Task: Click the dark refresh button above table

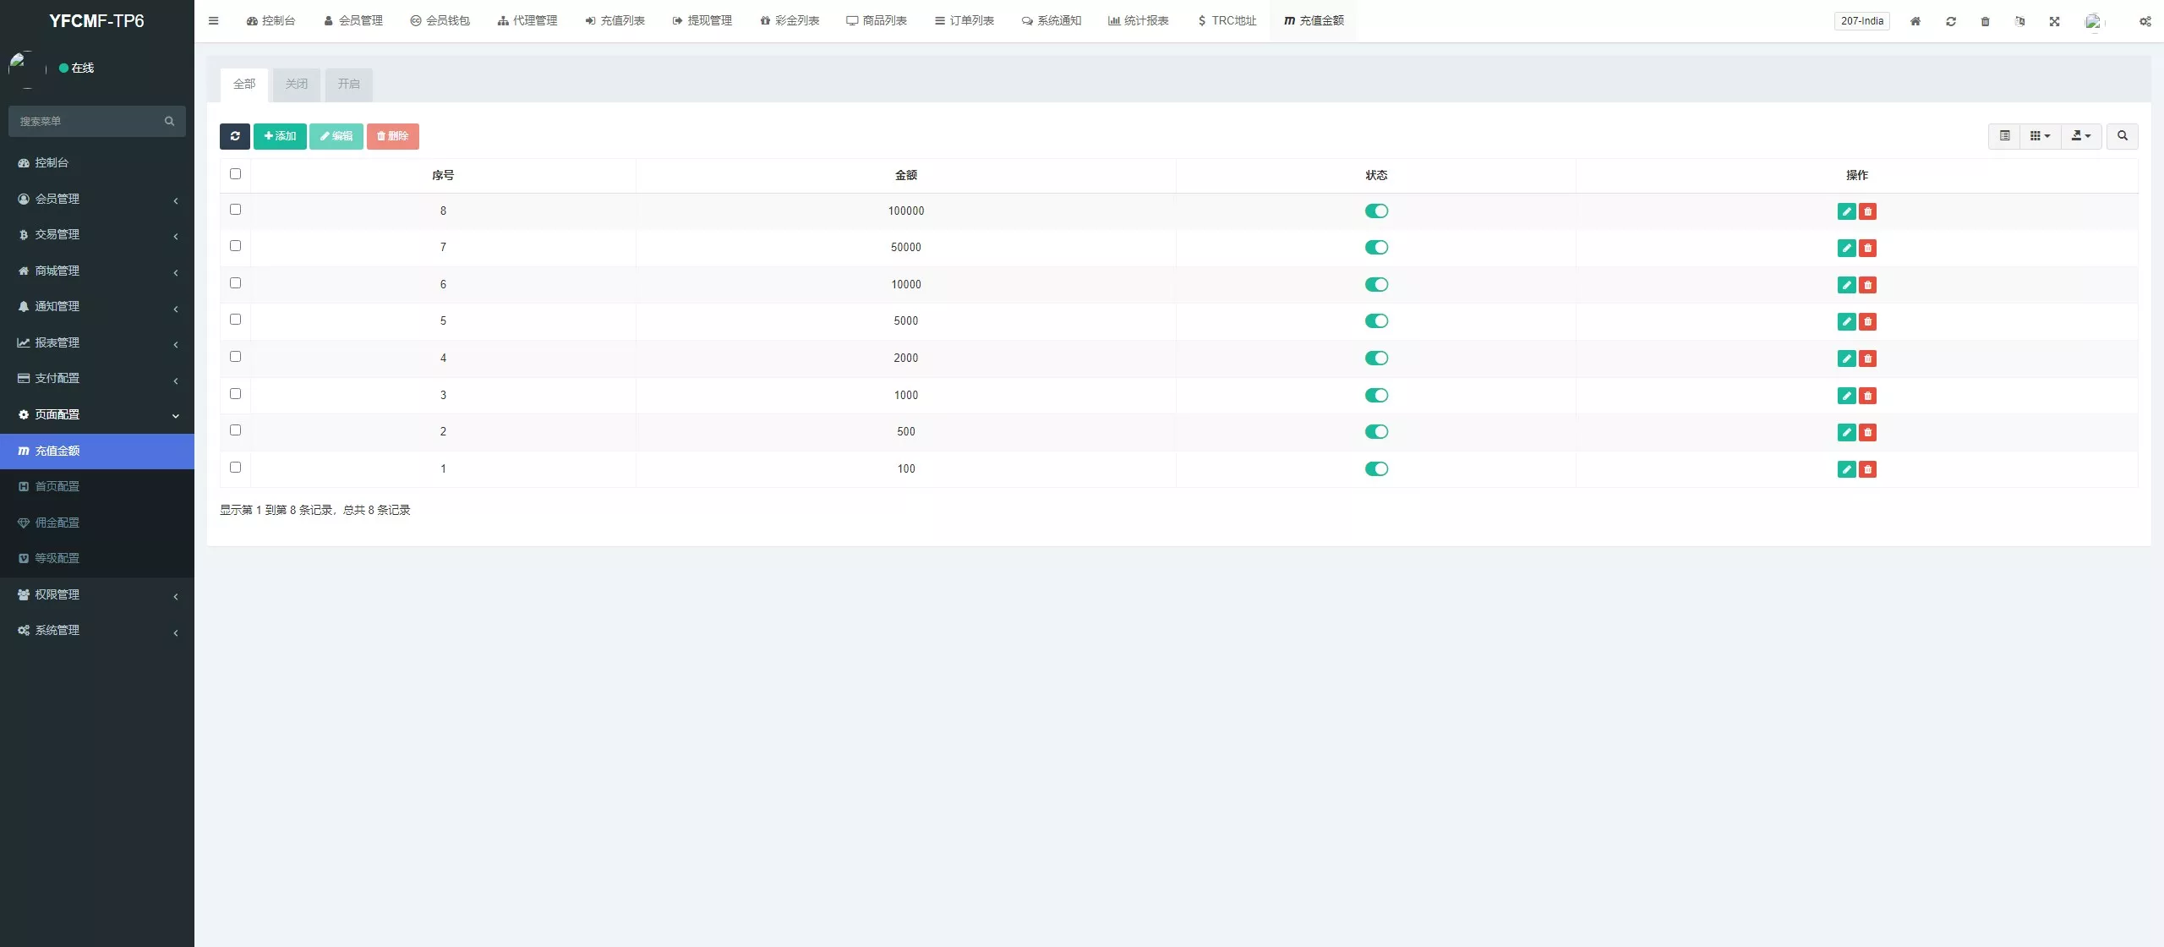Action: tap(234, 136)
